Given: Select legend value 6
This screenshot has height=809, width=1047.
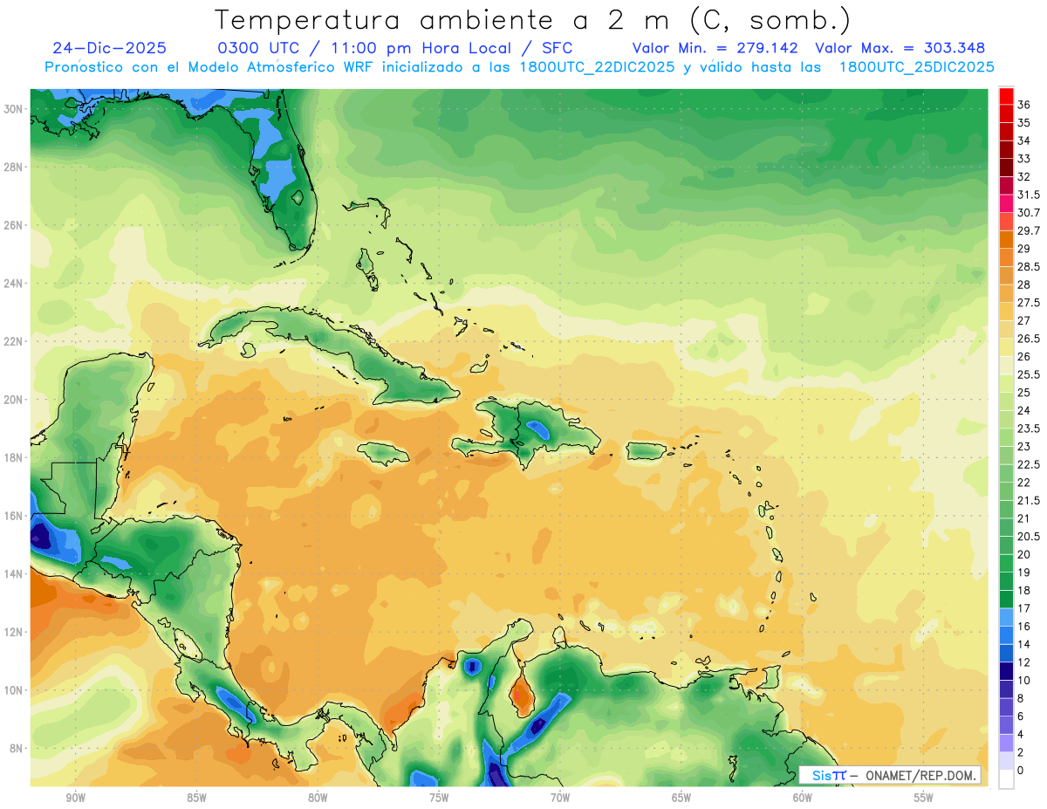Looking at the screenshot, I should (x=1021, y=716).
